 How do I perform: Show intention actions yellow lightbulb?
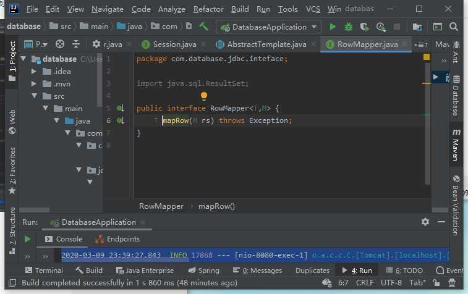click(x=204, y=96)
